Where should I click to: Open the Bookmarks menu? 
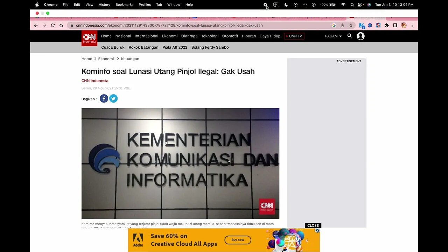(x=124, y=5)
